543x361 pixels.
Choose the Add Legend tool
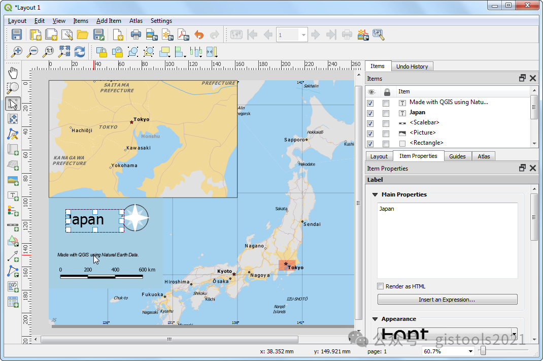[13, 210]
